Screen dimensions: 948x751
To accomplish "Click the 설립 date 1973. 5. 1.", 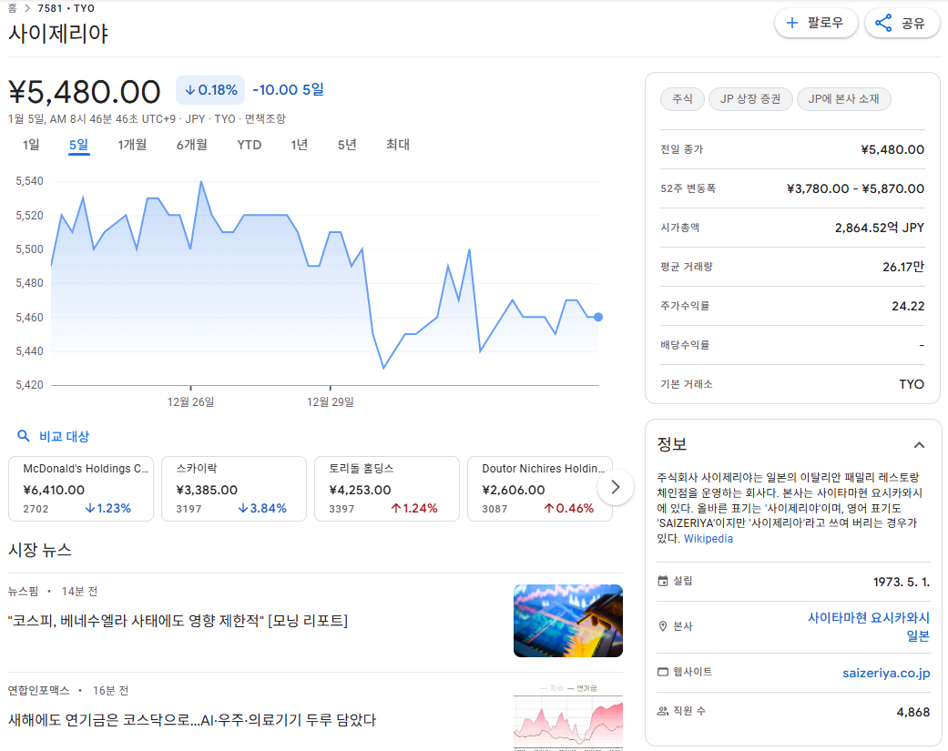I will (x=901, y=582).
